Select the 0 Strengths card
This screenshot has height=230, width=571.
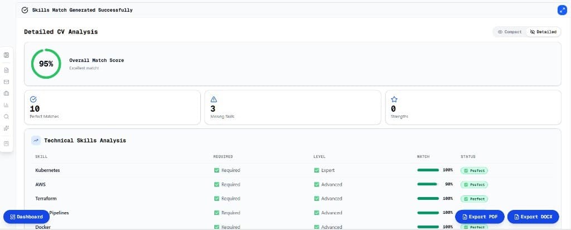coord(473,108)
